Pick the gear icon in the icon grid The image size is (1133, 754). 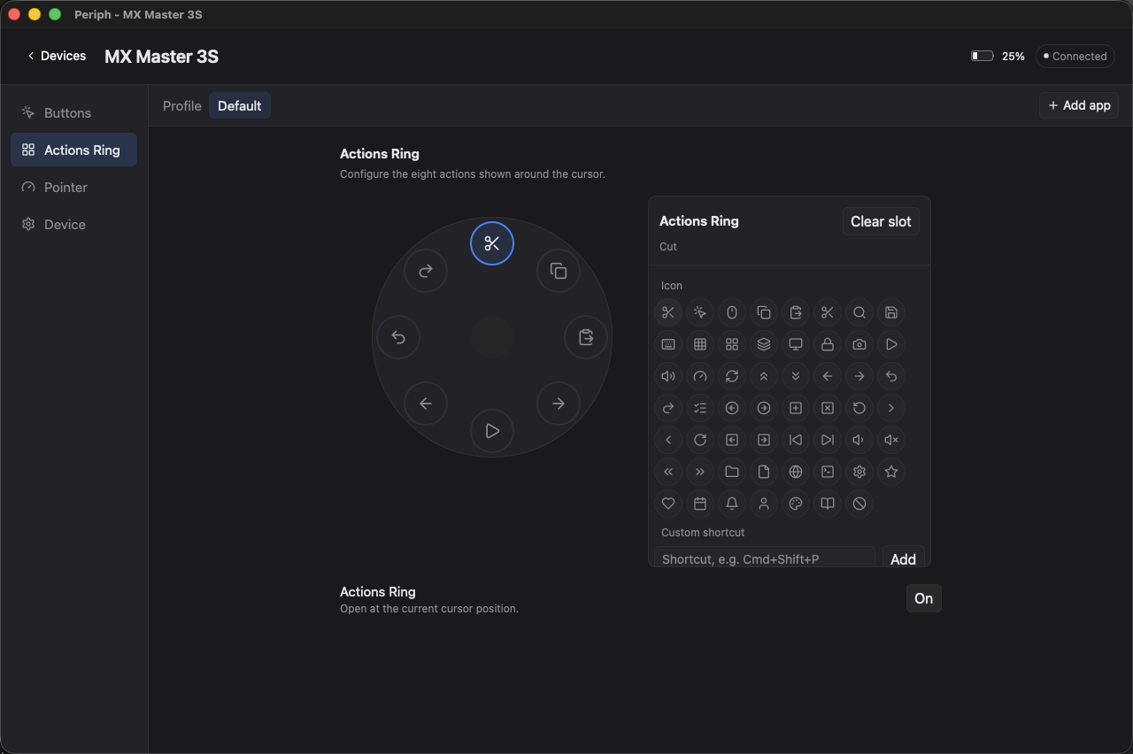[x=859, y=472]
